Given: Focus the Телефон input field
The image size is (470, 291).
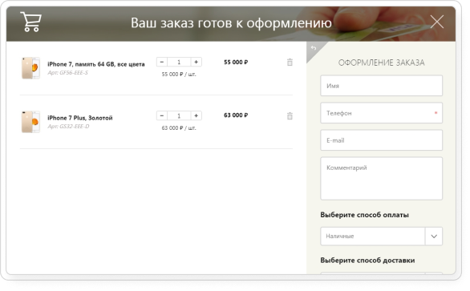Looking at the screenshot, I should pyautogui.click(x=381, y=113).
